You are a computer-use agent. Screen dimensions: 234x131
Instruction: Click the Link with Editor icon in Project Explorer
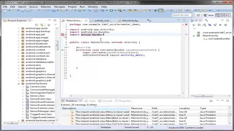pyautogui.click(x=42, y=25)
